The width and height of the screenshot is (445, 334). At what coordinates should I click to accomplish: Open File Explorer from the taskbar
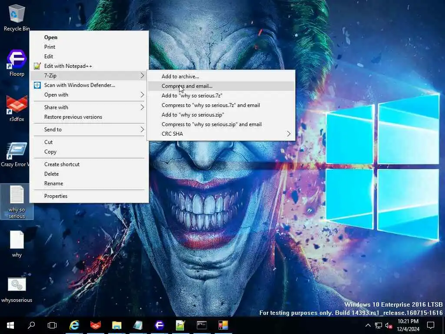pos(116,325)
